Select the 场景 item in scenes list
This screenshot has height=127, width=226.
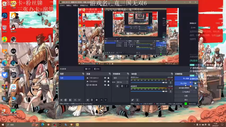click(x=72, y=78)
